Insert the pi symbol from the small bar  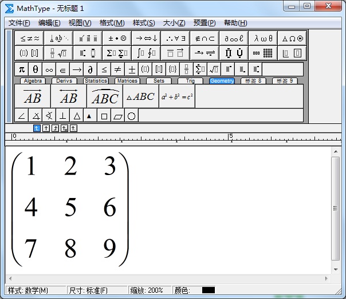click(x=21, y=69)
